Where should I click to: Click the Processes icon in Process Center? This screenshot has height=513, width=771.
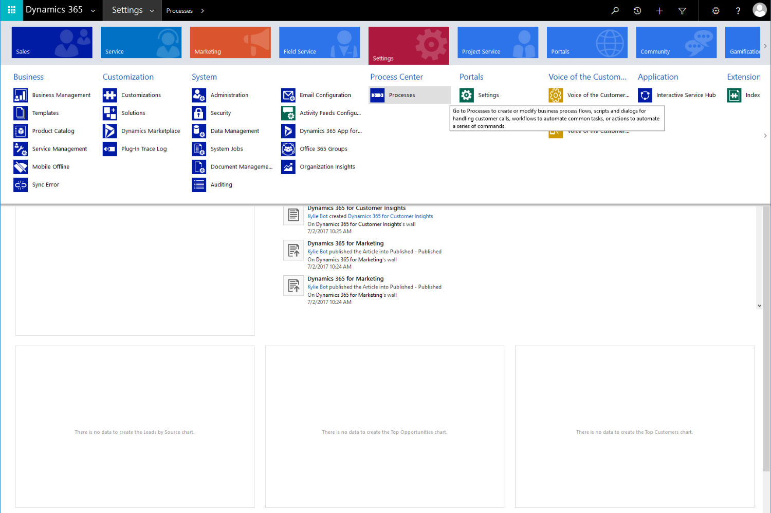click(377, 95)
